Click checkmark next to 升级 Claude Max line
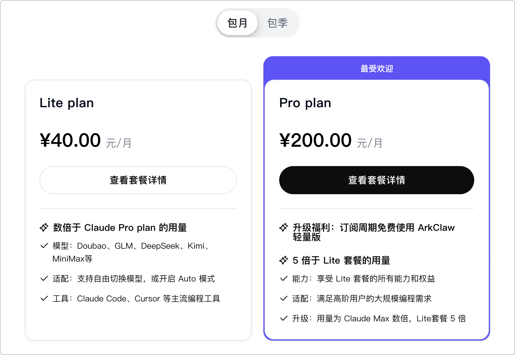Image resolution: width=515 pixels, height=355 pixels. [x=284, y=318]
